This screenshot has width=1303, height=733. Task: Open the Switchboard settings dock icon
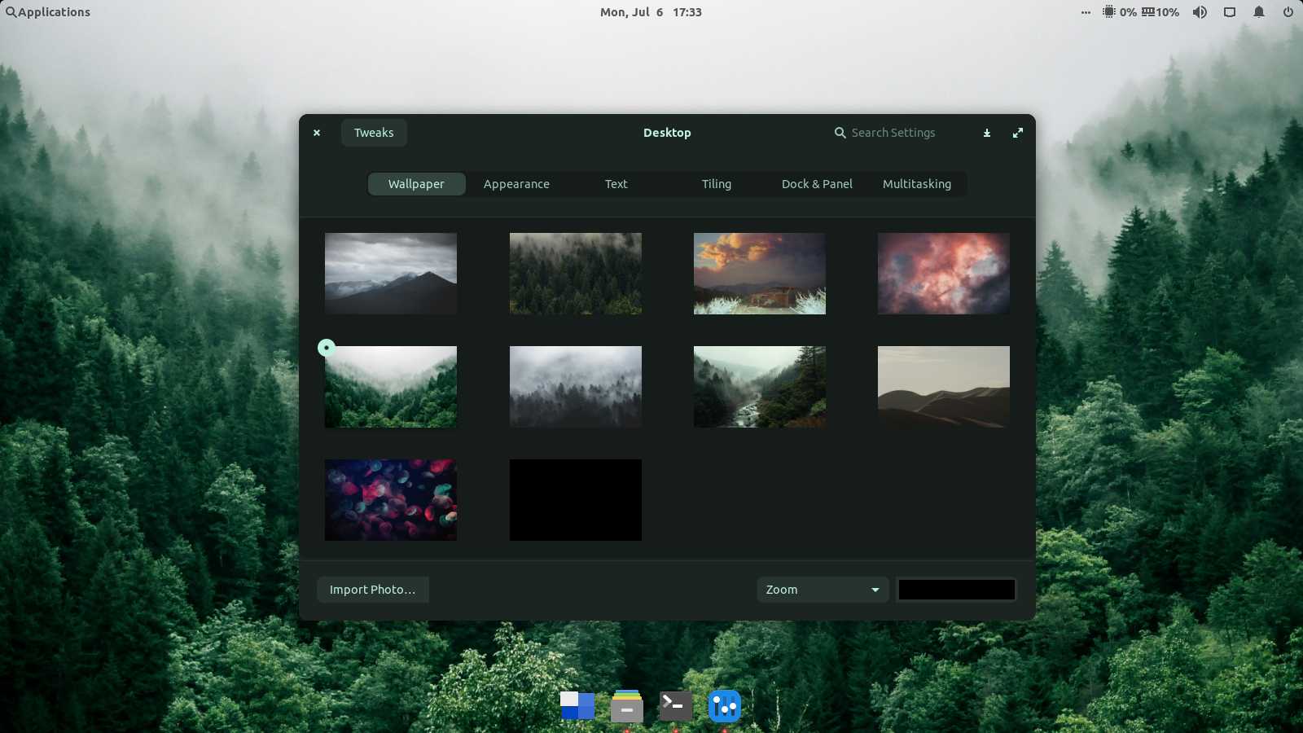[724, 705]
